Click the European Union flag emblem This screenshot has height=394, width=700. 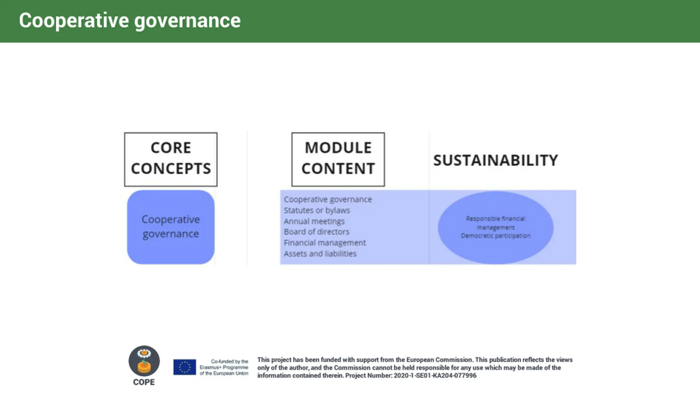click(185, 367)
